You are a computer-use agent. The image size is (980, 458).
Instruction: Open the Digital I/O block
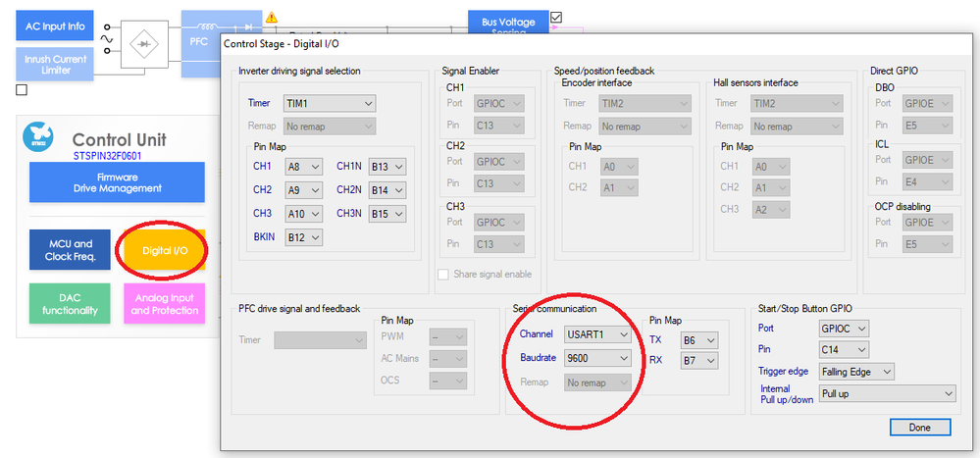point(165,250)
